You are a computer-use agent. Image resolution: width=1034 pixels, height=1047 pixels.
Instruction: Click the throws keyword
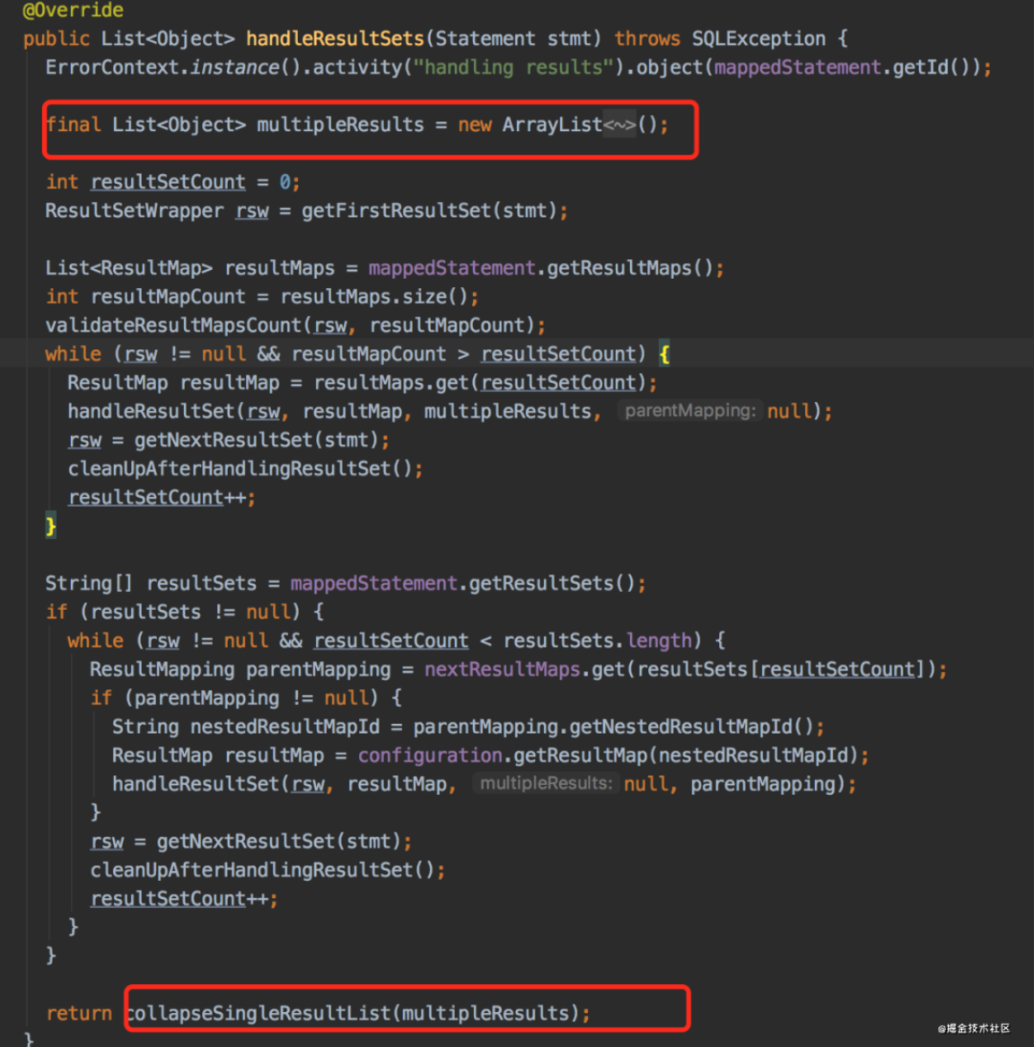pos(646,39)
